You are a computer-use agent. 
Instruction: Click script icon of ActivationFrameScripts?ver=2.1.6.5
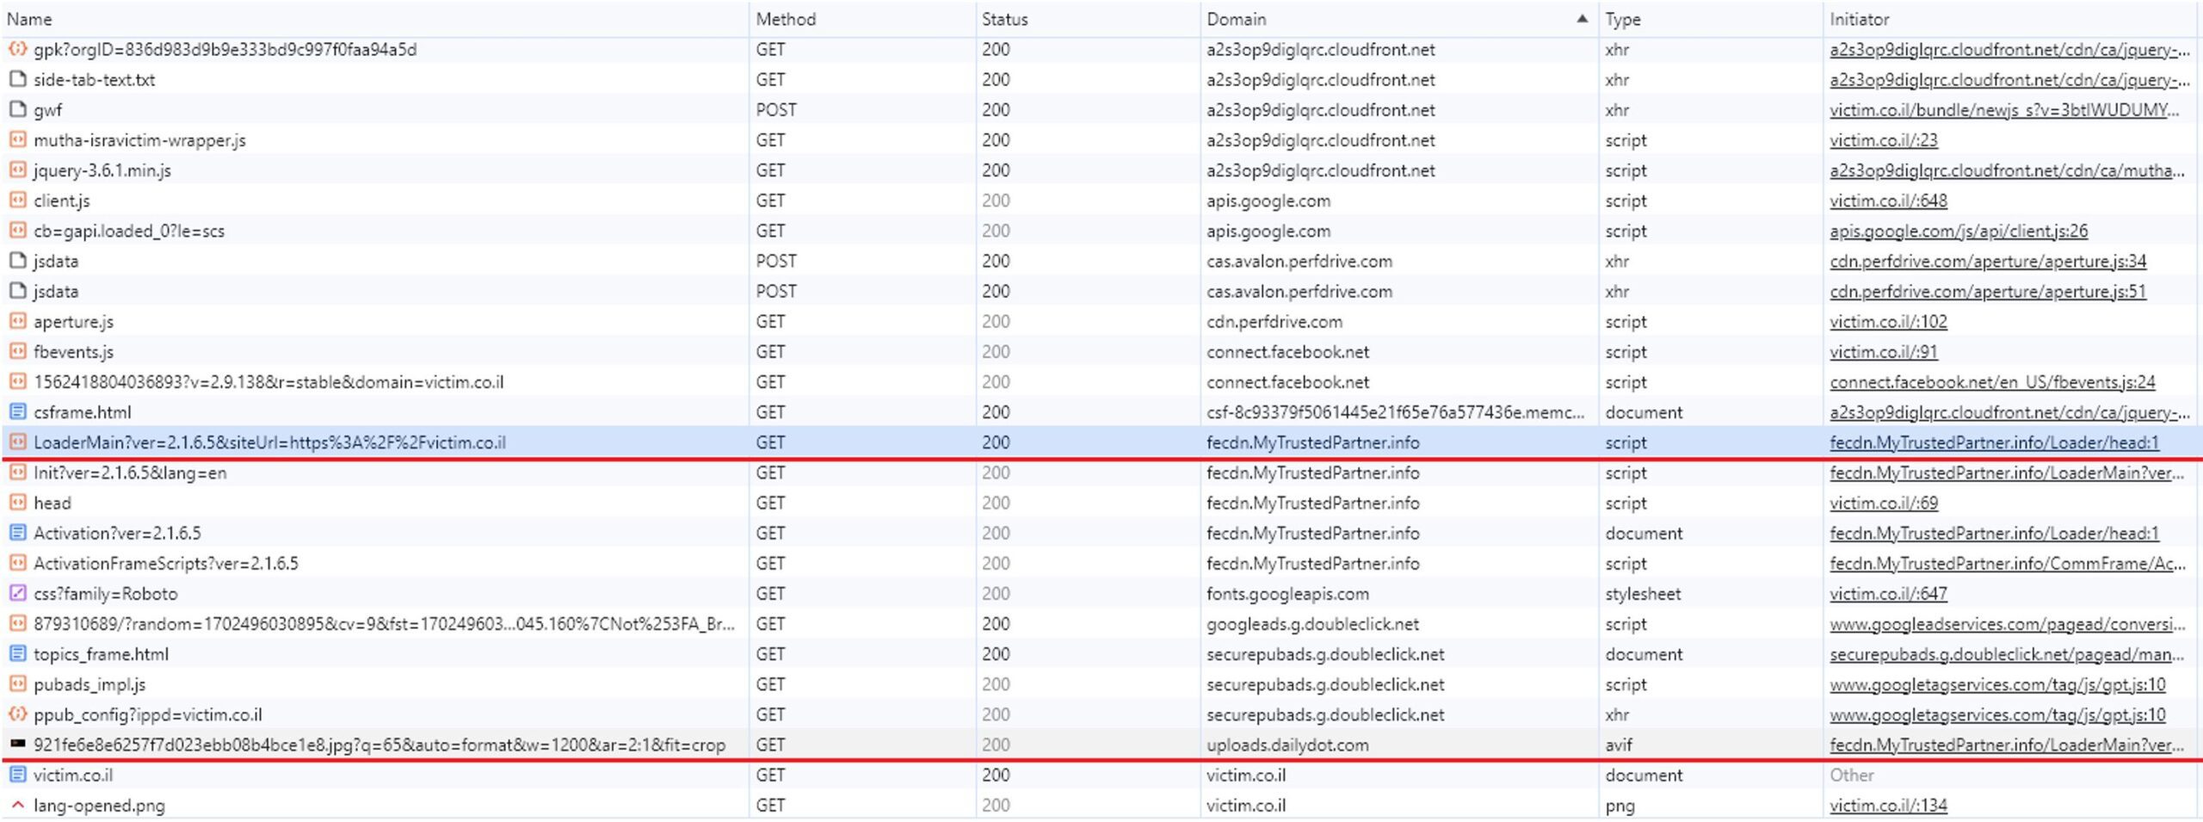click(x=16, y=563)
